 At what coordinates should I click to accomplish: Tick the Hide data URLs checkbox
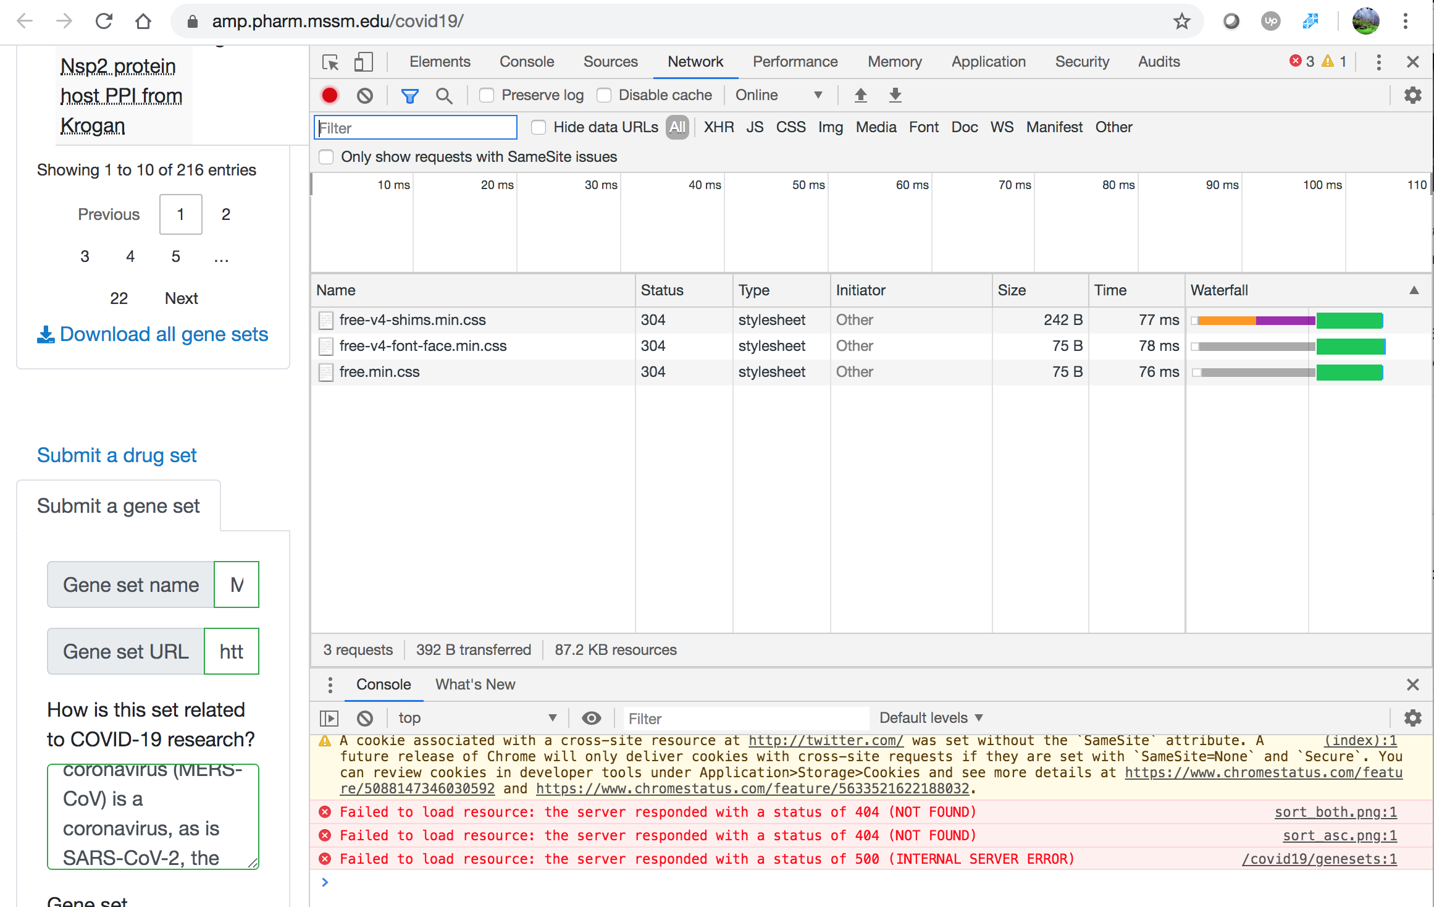539,127
